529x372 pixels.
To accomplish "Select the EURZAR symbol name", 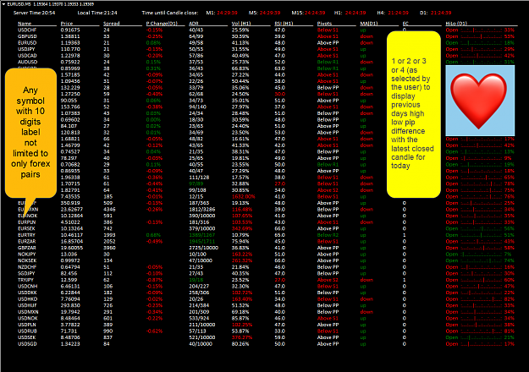I will (x=26, y=241).
